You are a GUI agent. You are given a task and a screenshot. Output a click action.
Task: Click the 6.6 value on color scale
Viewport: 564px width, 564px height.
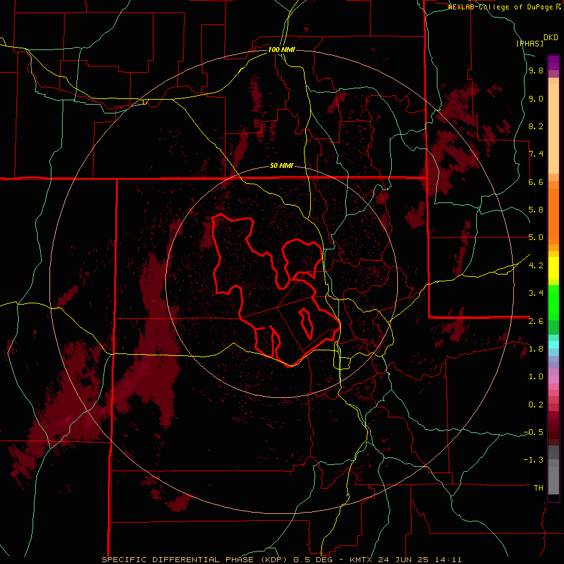pyautogui.click(x=536, y=182)
